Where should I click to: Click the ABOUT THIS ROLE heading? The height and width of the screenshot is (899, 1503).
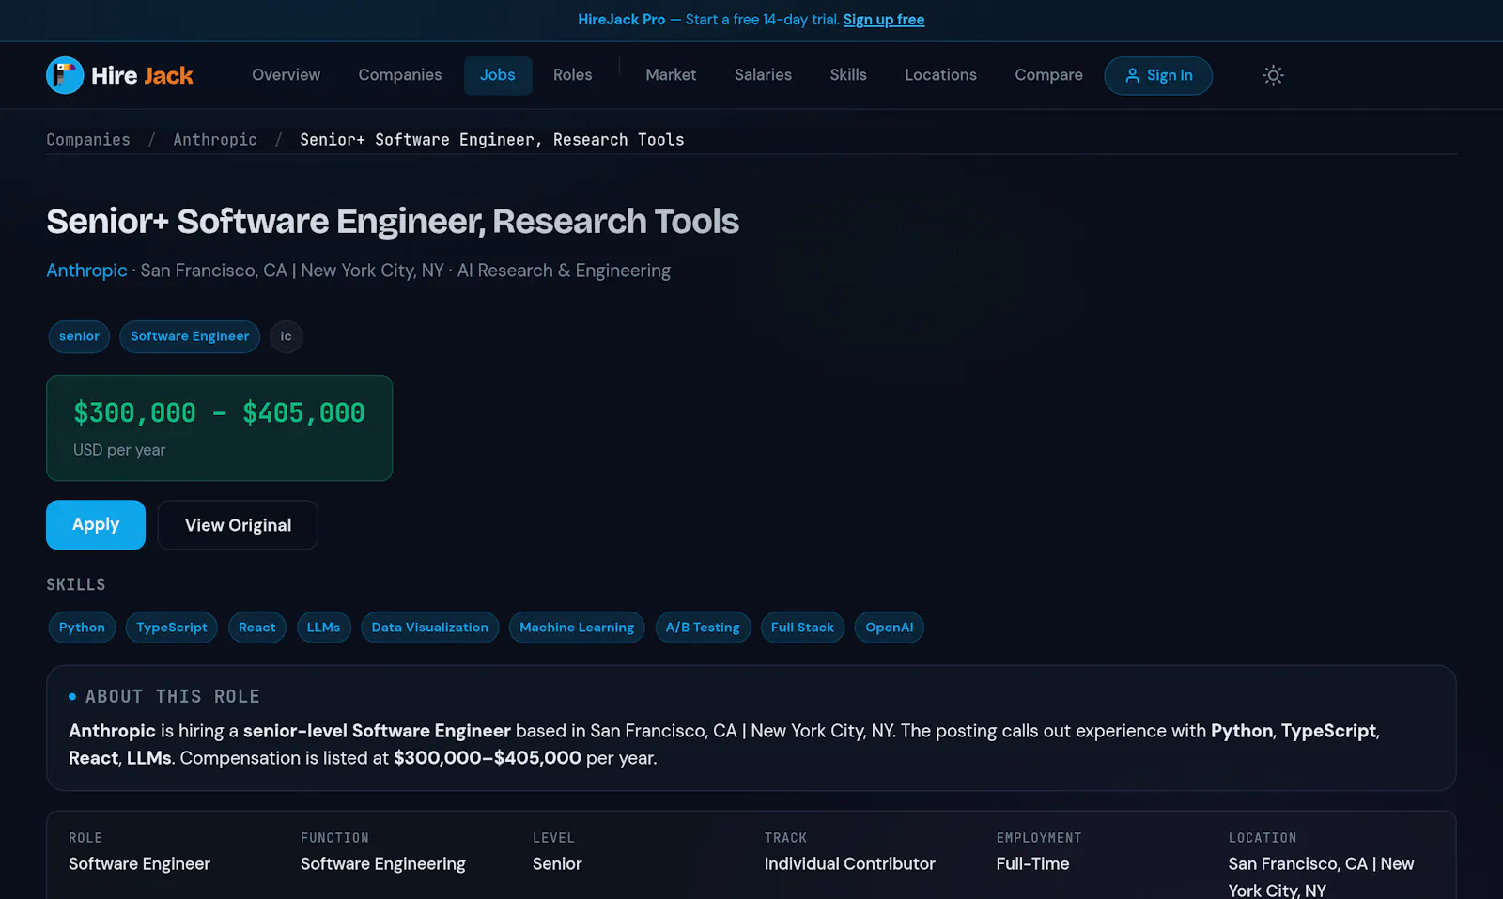(x=173, y=697)
